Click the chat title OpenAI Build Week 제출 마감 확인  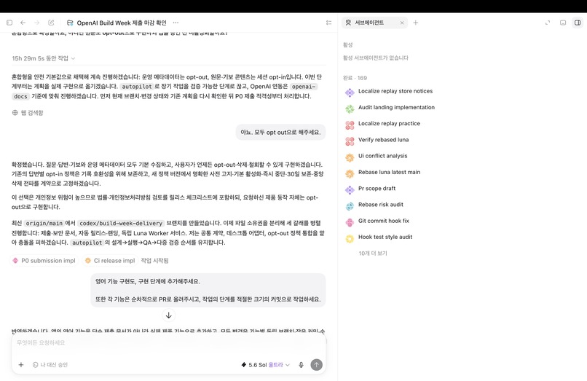(x=122, y=23)
